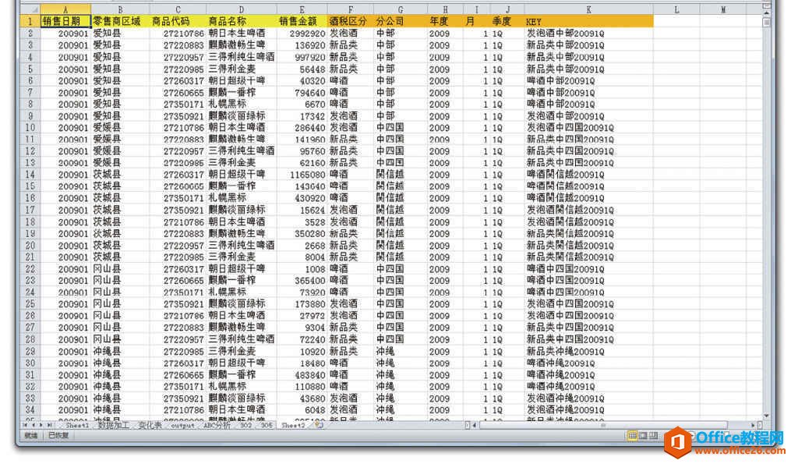Click the 已恢复 status bar indicator
This screenshot has width=791, height=464.
[x=58, y=435]
